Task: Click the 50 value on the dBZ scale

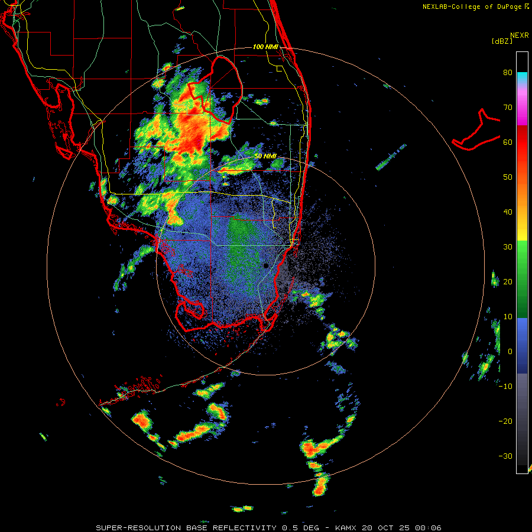Action: tap(508, 177)
